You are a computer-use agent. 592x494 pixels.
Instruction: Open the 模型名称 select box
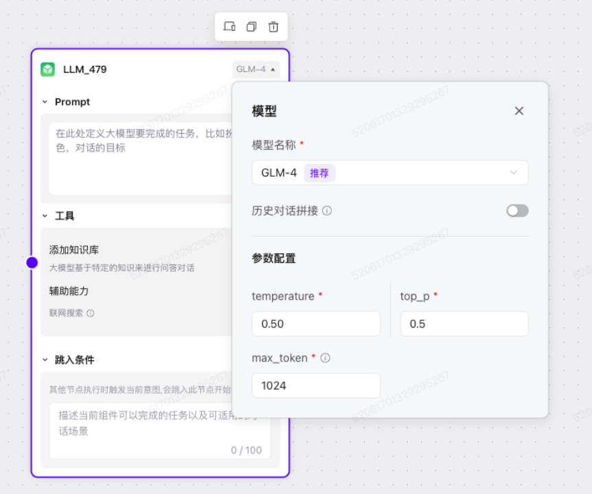point(390,173)
